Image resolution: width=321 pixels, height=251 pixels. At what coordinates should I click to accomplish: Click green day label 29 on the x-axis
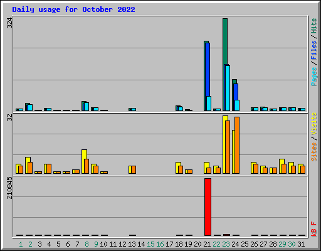point(282,244)
